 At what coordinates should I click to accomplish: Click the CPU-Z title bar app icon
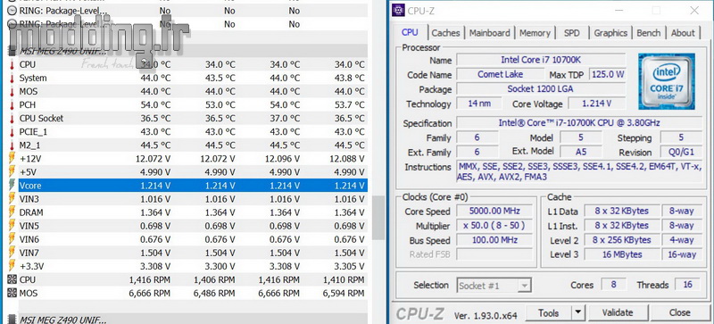point(398,10)
